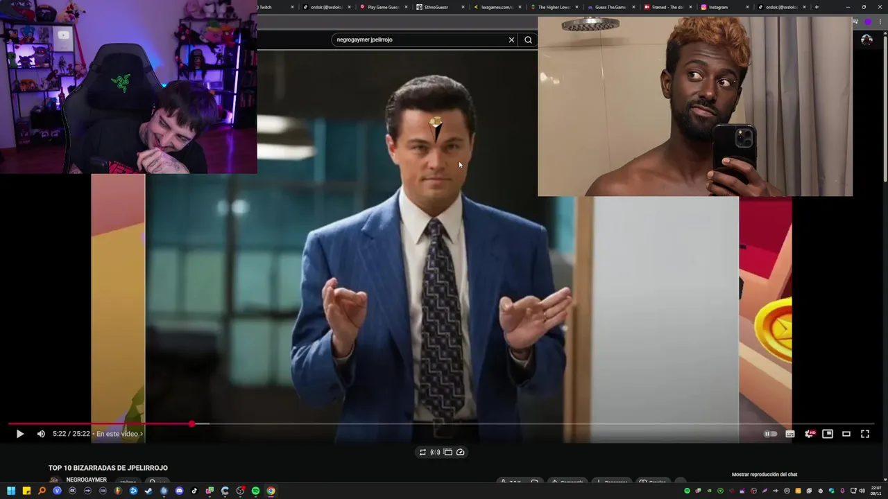Viewport: 888px width, 499px height.
Task: Open Google Chrome from the taskbar
Action: 271,491
